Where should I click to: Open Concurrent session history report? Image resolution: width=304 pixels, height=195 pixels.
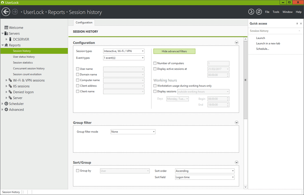(29, 68)
